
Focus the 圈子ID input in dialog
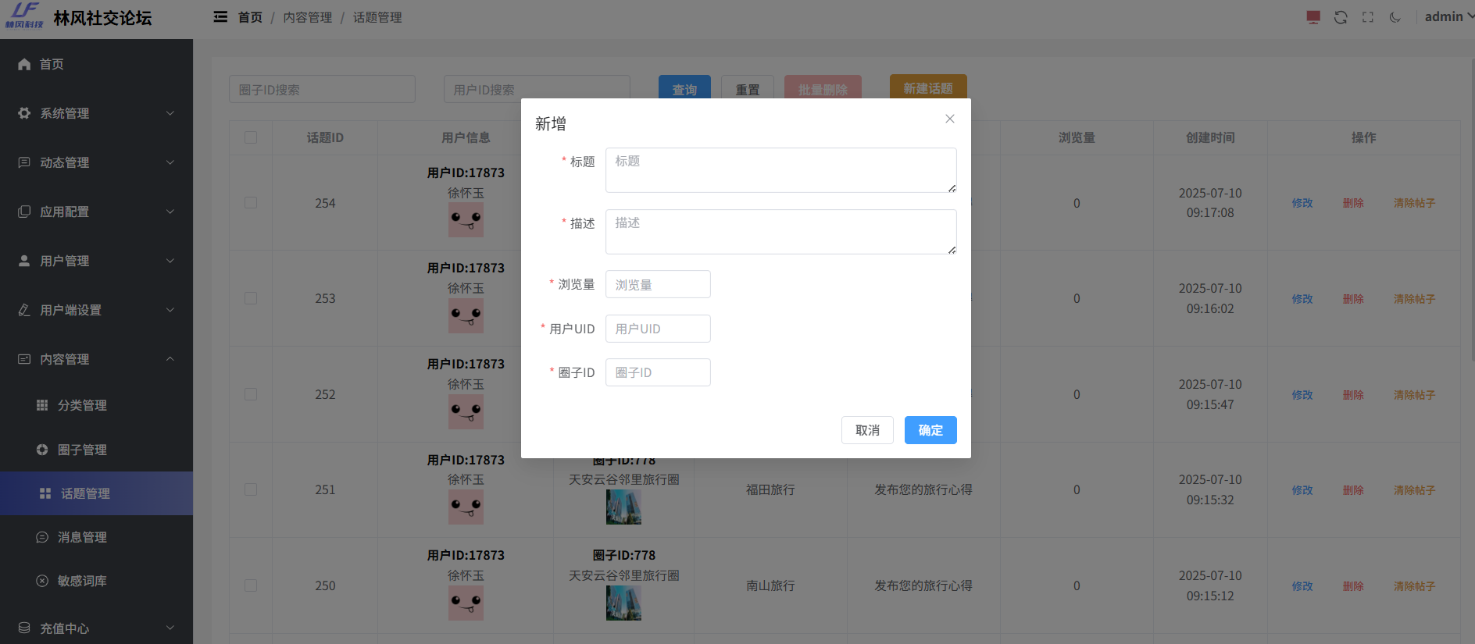(x=658, y=372)
